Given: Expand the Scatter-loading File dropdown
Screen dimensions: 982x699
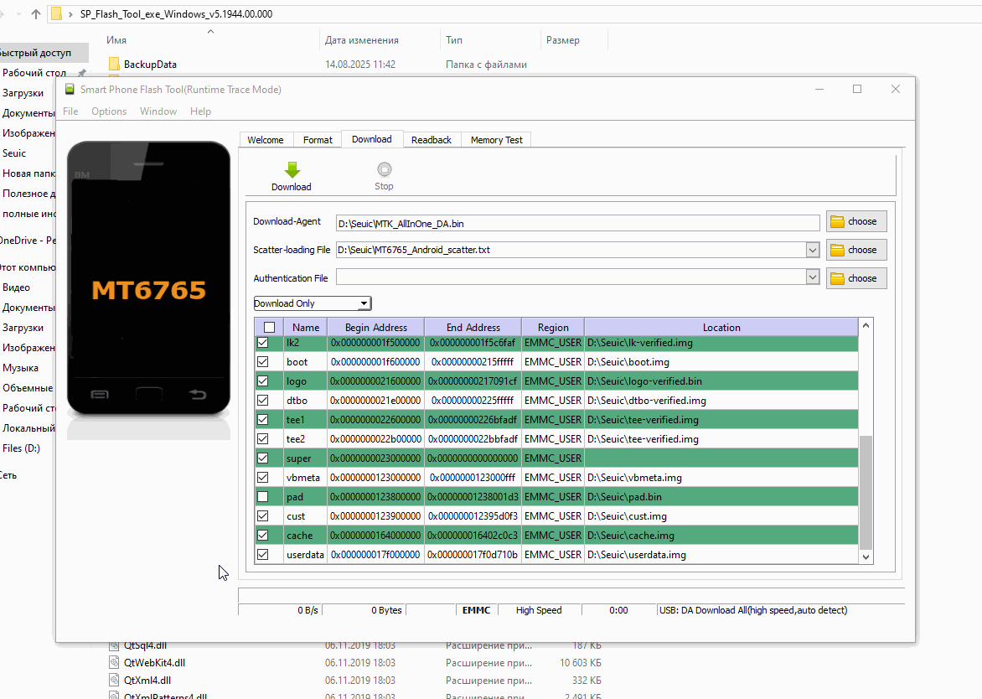Looking at the screenshot, I should tap(812, 250).
